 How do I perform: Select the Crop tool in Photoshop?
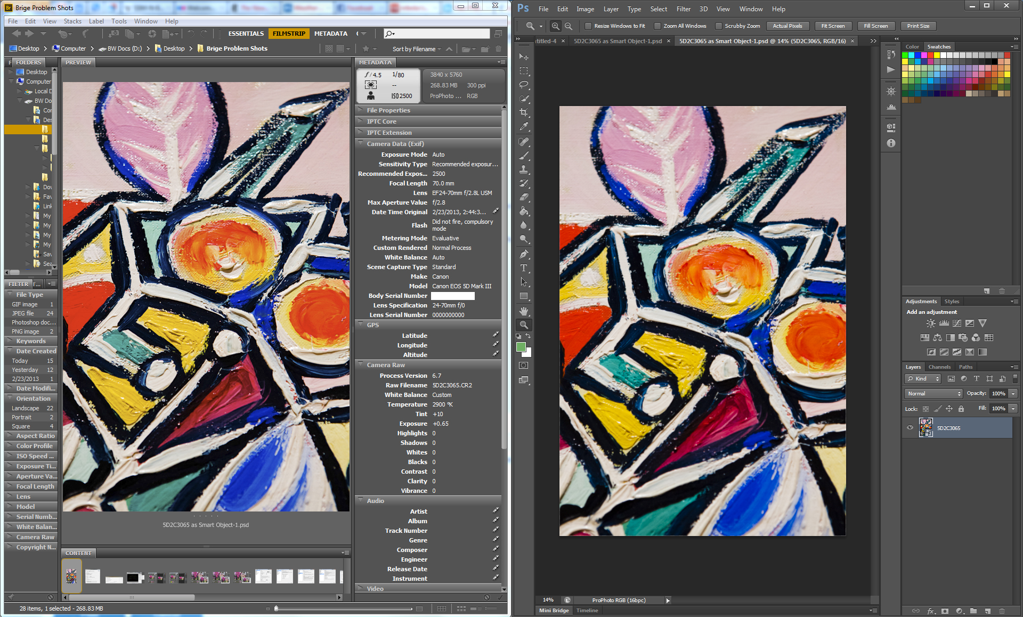(x=524, y=112)
